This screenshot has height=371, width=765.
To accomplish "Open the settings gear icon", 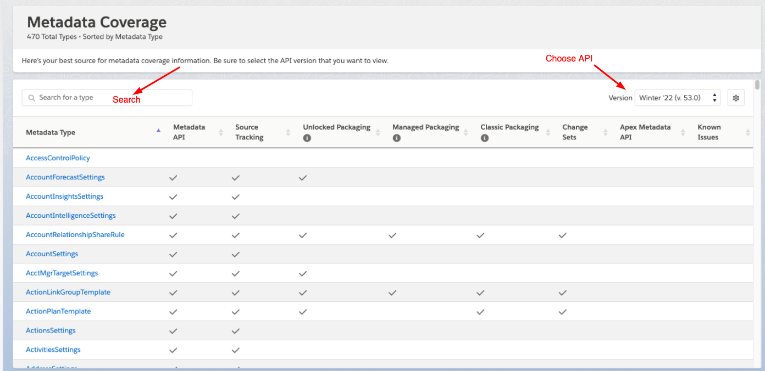I will [x=735, y=97].
